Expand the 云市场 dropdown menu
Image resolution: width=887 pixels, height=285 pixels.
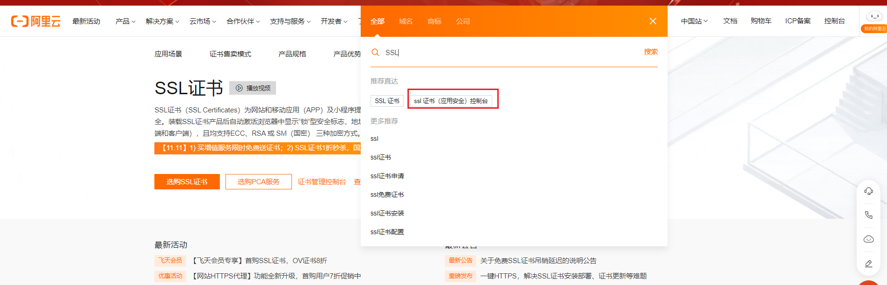tap(203, 21)
